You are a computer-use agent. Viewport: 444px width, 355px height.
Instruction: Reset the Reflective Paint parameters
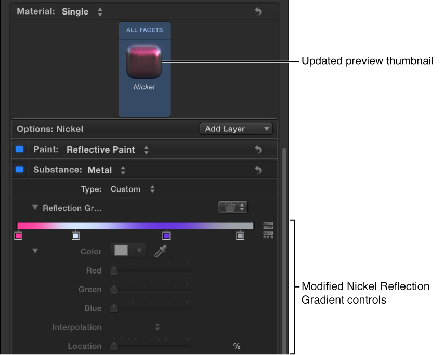[x=258, y=149]
